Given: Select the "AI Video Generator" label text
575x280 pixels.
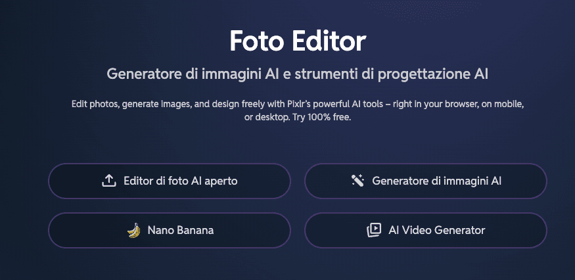Looking at the screenshot, I should (x=436, y=230).
